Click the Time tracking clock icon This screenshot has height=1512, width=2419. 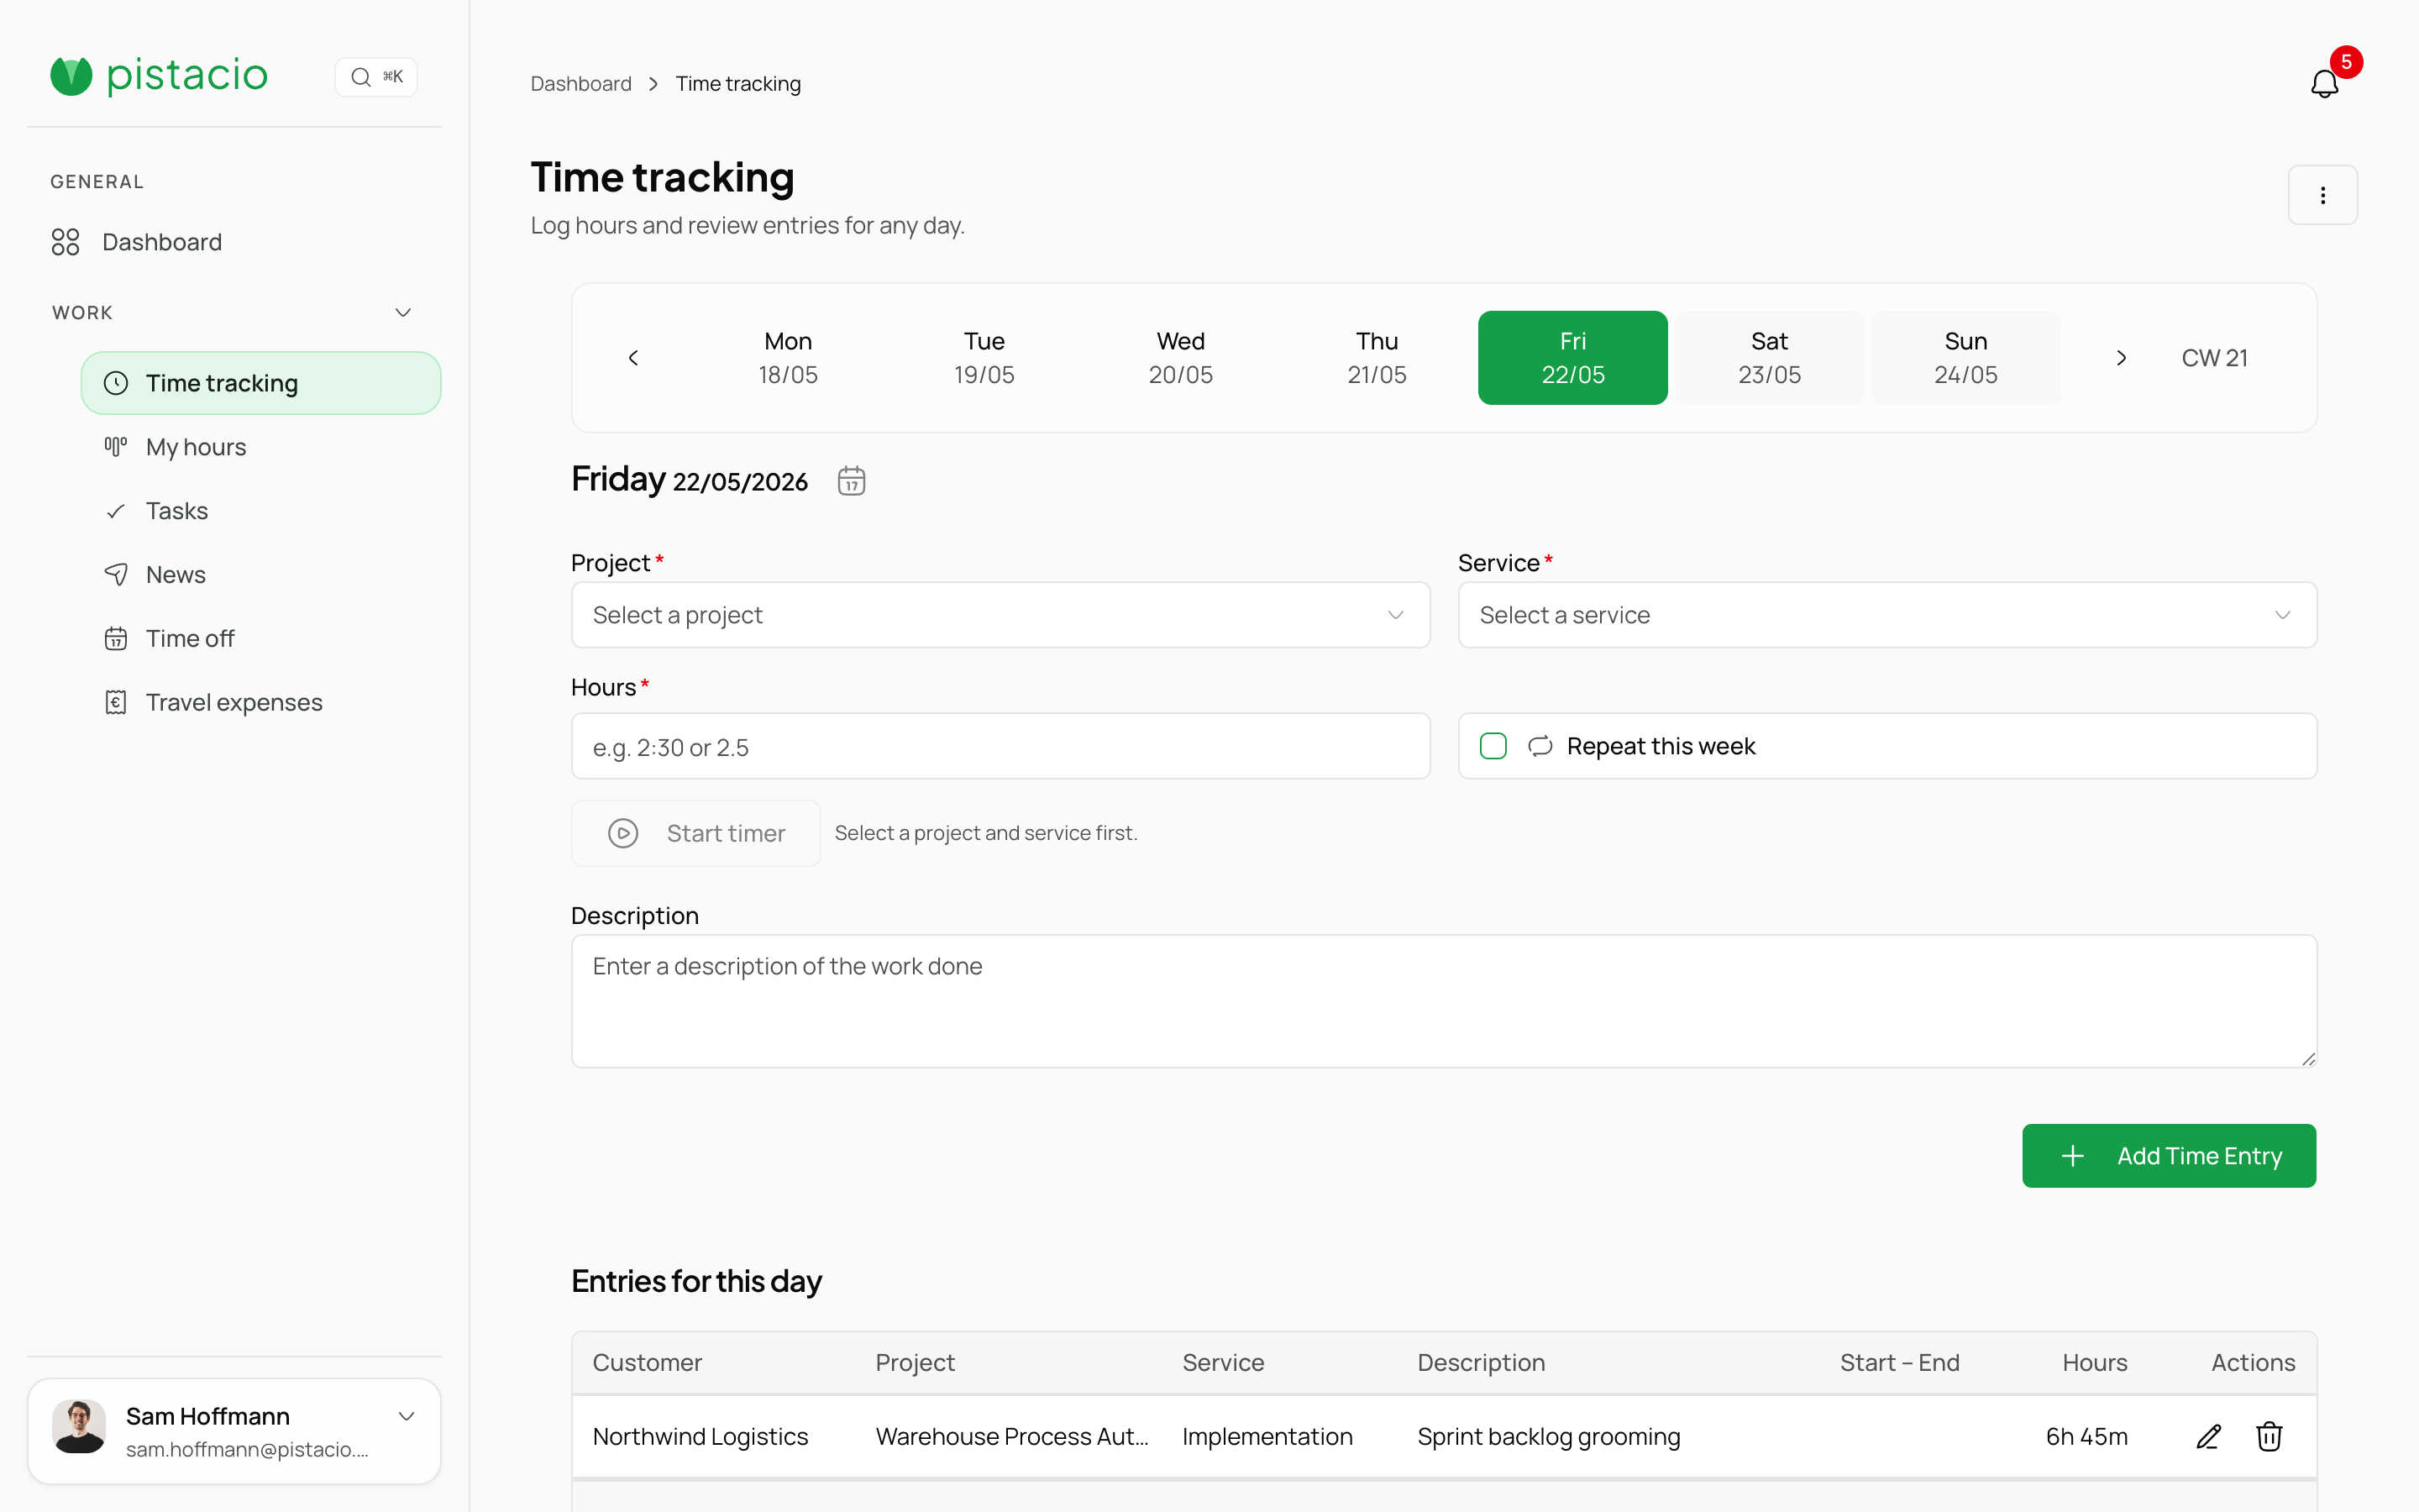point(116,383)
